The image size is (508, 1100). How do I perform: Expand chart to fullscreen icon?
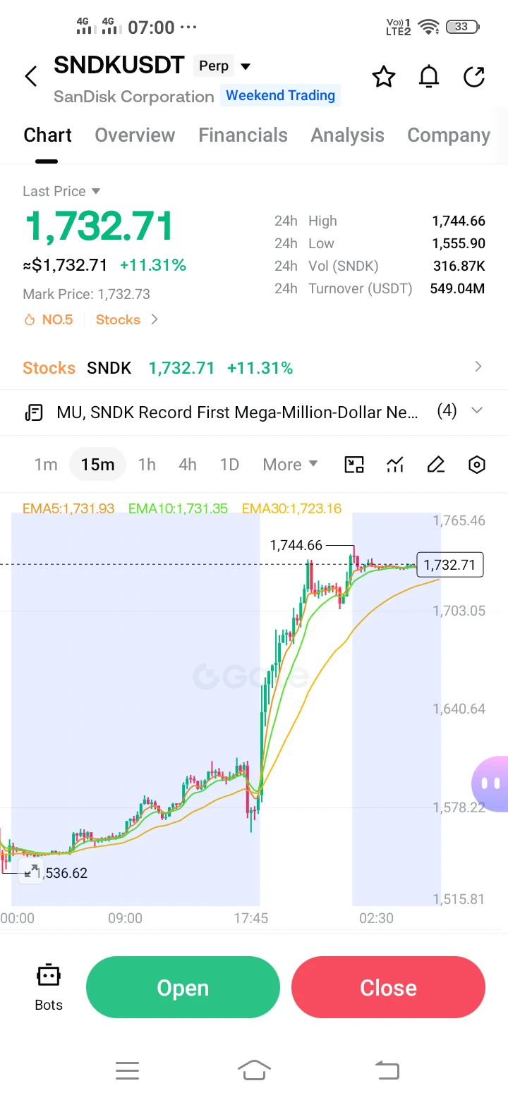[31, 872]
